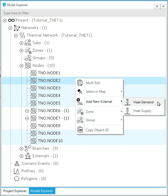Viewport: 168px width, 196px height.
Task: Expand the Zones tree node
Action: (21, 51)
